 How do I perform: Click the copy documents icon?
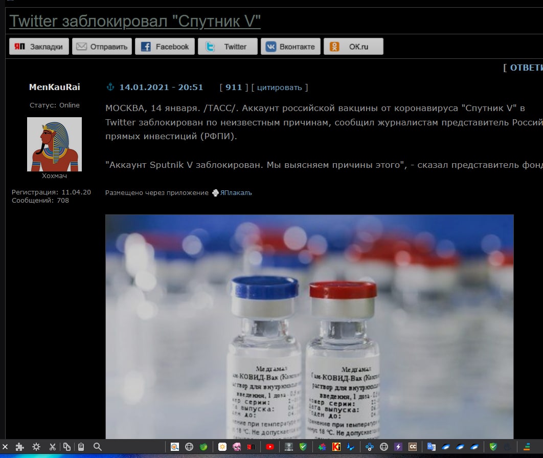point(67,447)
